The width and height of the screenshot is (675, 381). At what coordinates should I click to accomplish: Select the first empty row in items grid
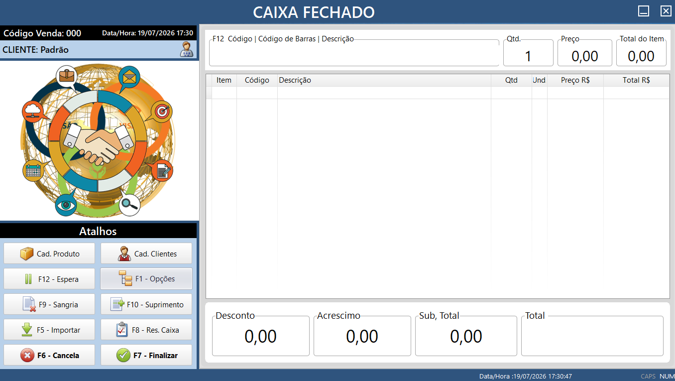pyautogui.click(x=438, y=93)
